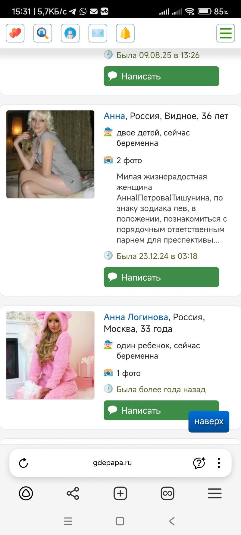This screenshot has width=241, height=535.
Task: Open the profile avatar icon
Action: click(70, 33)
